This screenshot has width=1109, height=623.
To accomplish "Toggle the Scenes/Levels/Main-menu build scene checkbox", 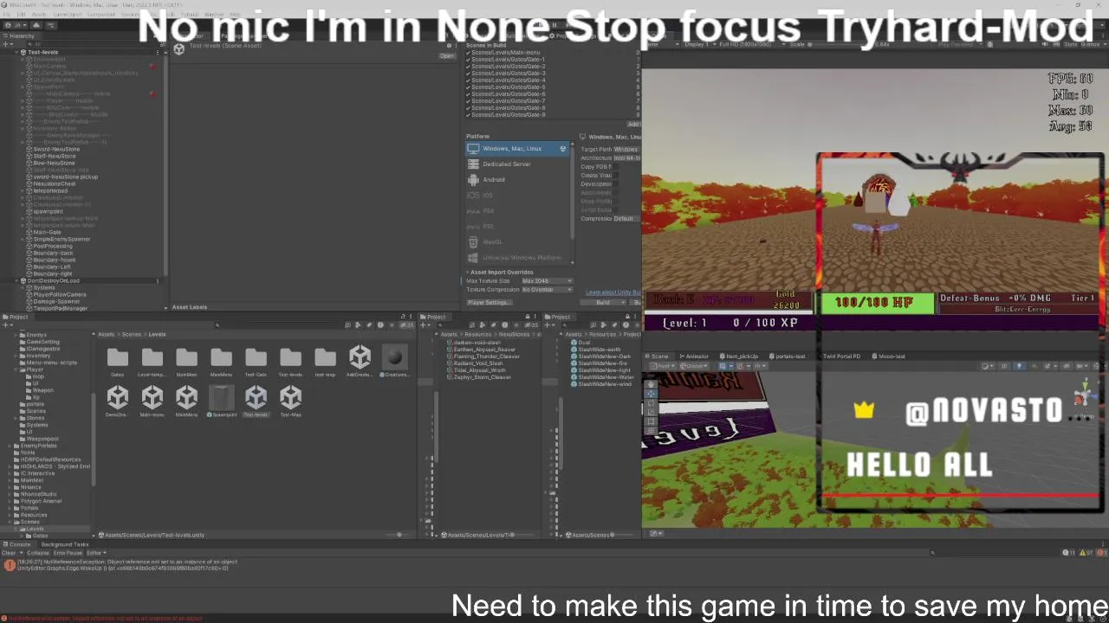I will point(469,53).
